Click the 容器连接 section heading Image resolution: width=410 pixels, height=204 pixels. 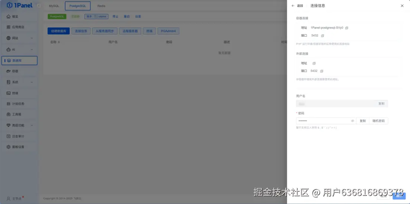point(302,18)
